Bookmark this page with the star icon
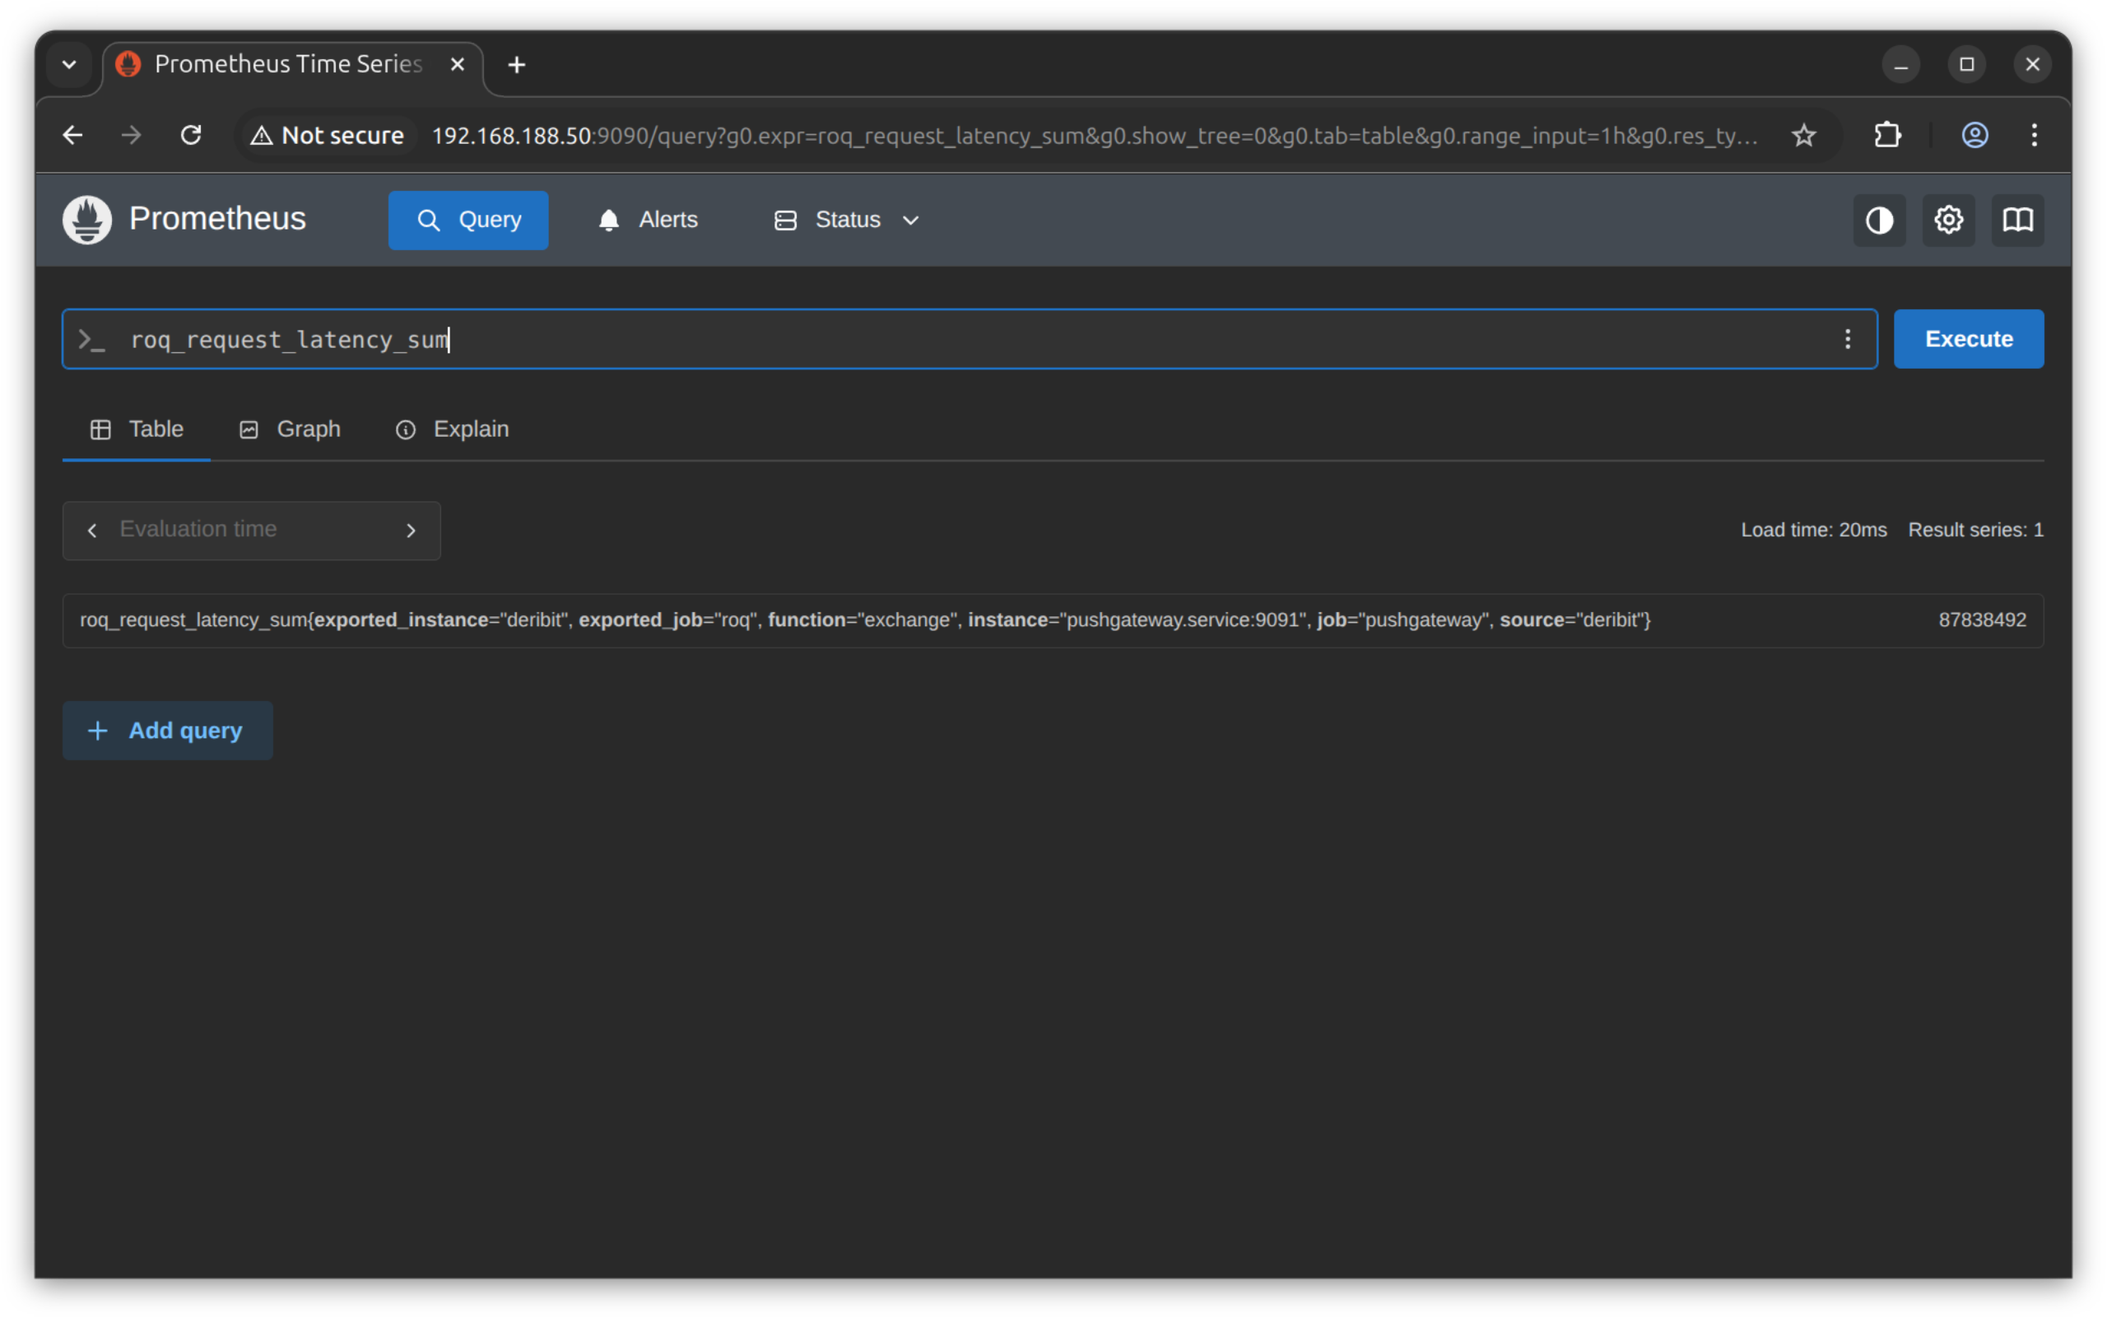The width and height of the screenshot is (2107, 1318). (x=1803, y=135)
